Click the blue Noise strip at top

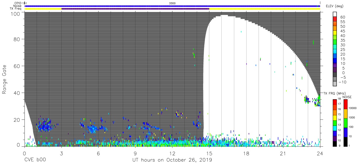tap(172, 6)
